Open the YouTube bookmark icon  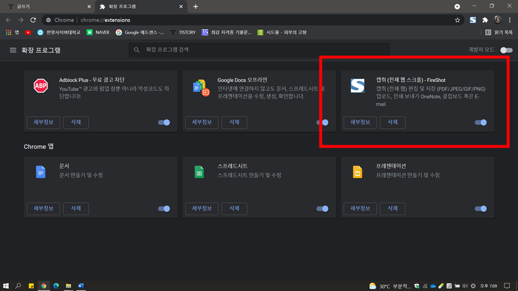click(28, 32)
